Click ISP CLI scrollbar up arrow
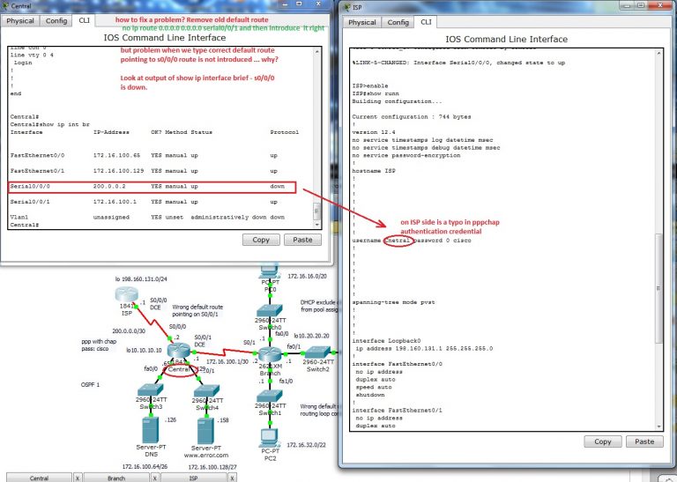 coord(658,53)
